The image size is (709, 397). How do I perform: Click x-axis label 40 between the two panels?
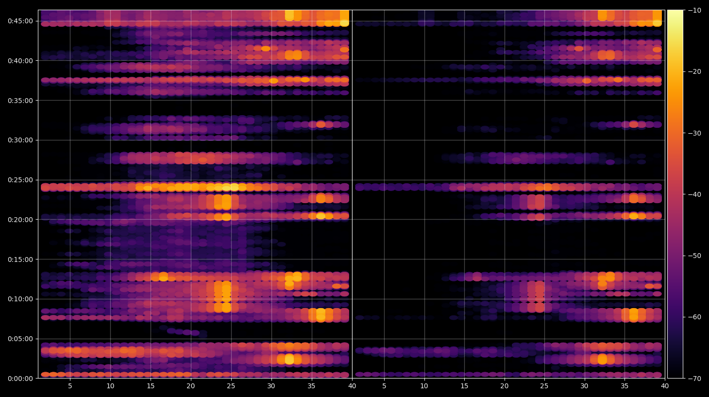352,386
